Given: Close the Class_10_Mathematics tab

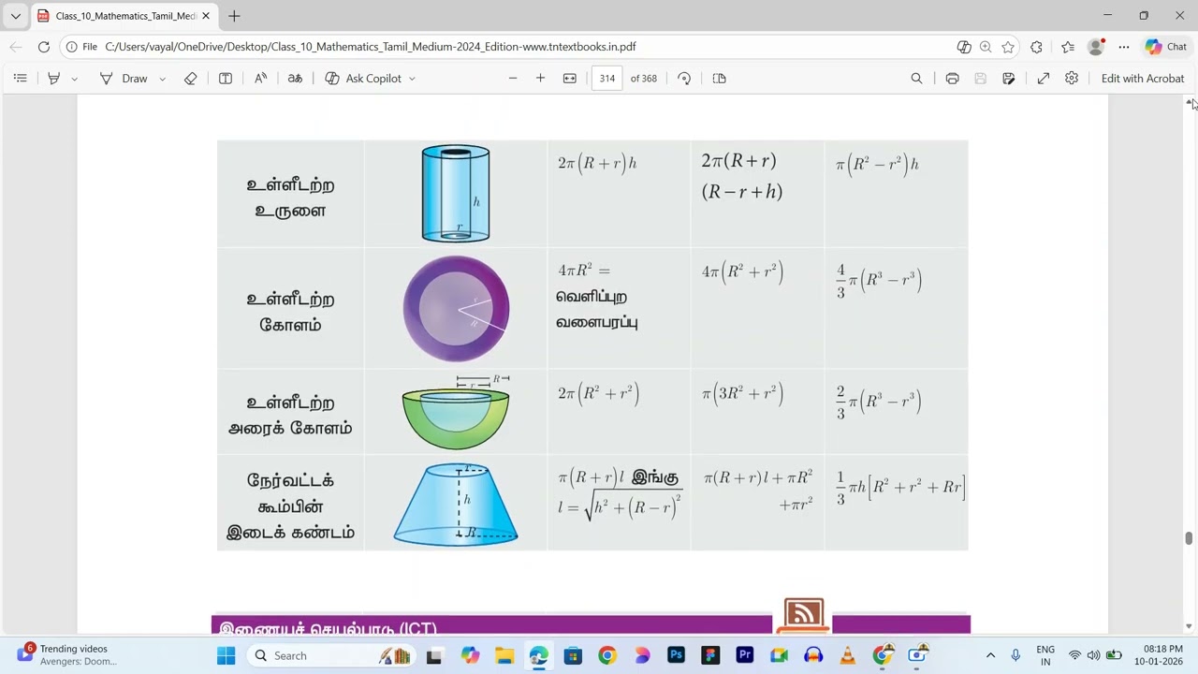Looking at the screenshot, I should tap(206, 16).
